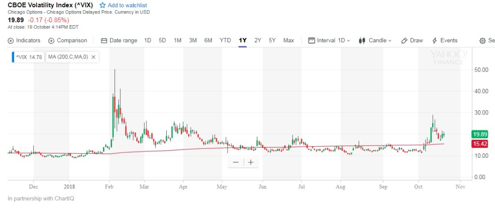Viewport: 495px width, 209px height.
Task: Click the 2018 x-axis label
Action: point(69,187)
